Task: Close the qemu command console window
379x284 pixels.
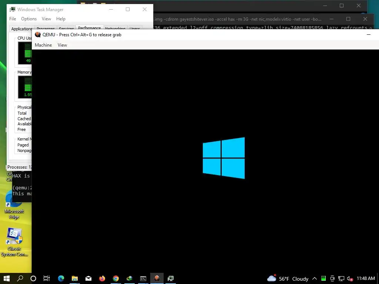Action: 365,19
